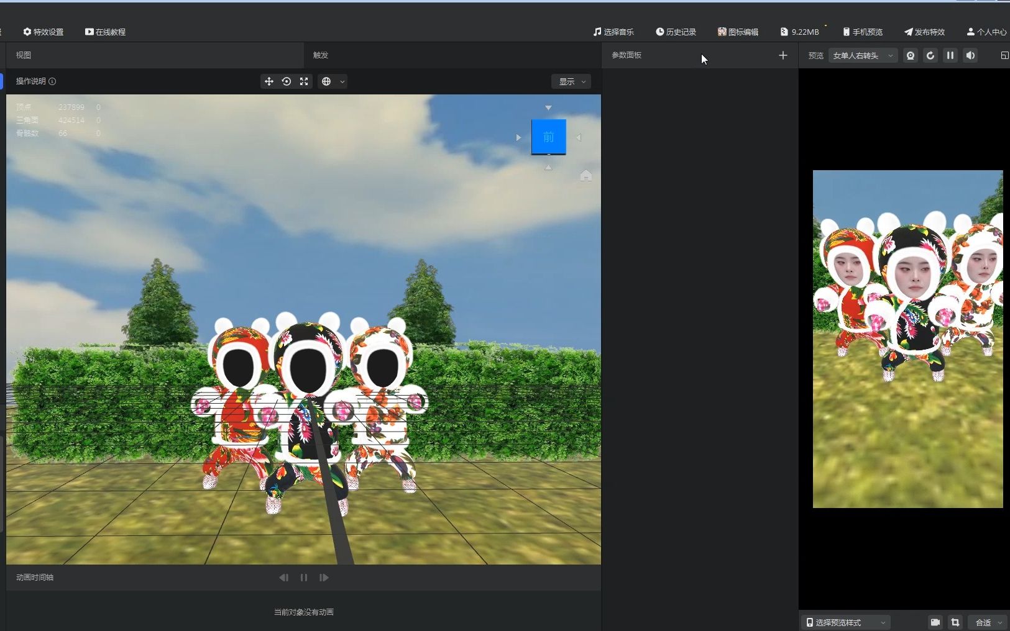Open 历史记录 history
Image resolution: width=1010 pixels, height=631 pixels.
point(676,32)
